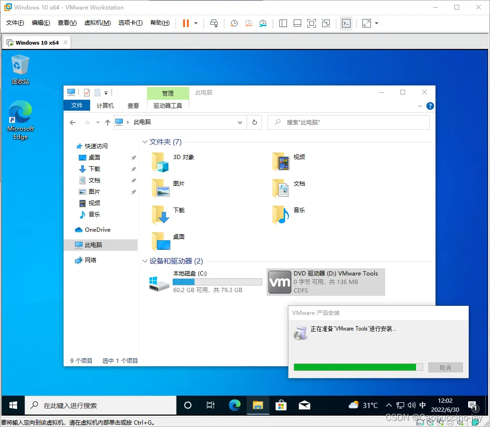Image resolution: width=490 pixels, height=427 pixels.
Task: Open 驱动器工具 ribbon tab
Action: (x=168, y=106)
